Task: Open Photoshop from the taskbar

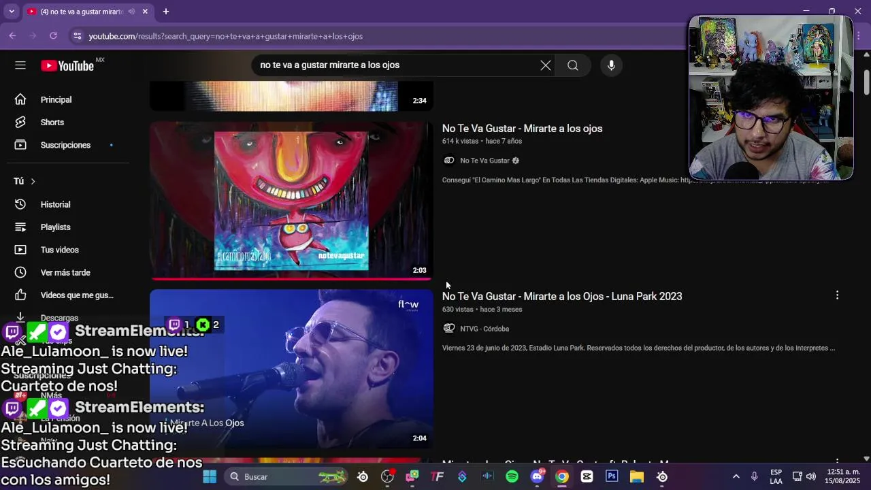Action: (612, 476)
